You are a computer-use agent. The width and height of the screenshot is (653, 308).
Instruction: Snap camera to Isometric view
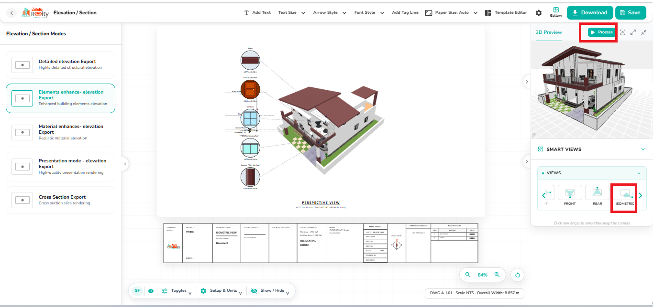(624, 196)
